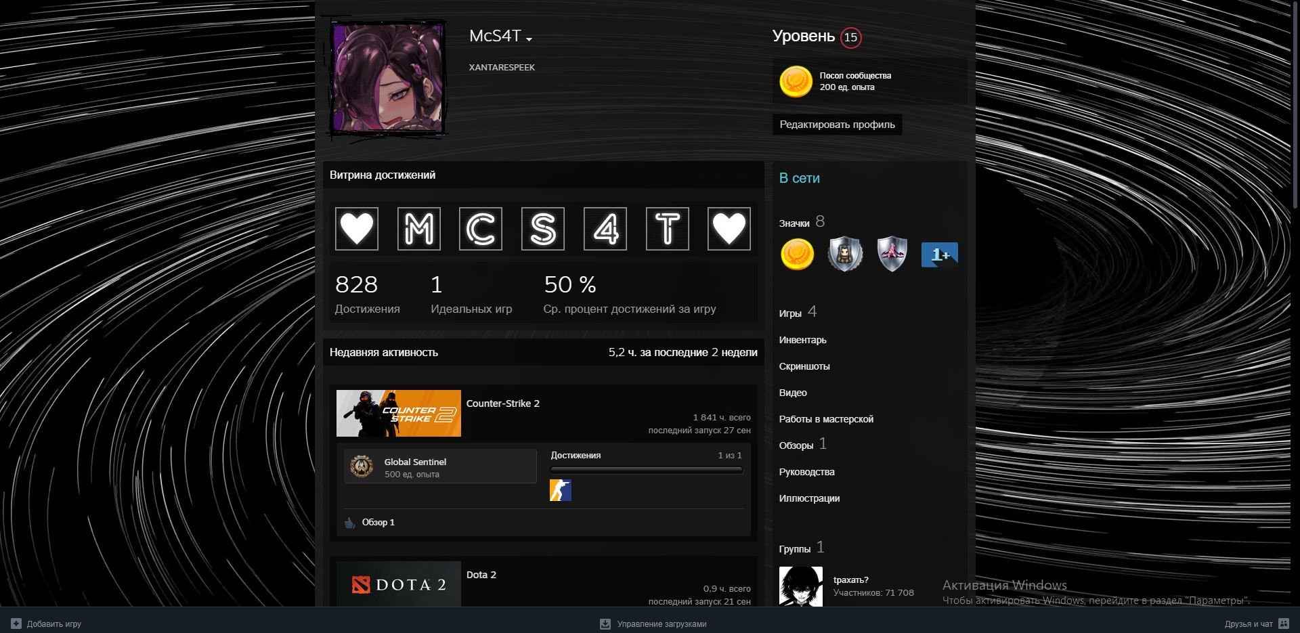The width and height of the screenshot is (1300, 633).
Task: Click the thumbs-up review icon
Action: pos(349,523)
